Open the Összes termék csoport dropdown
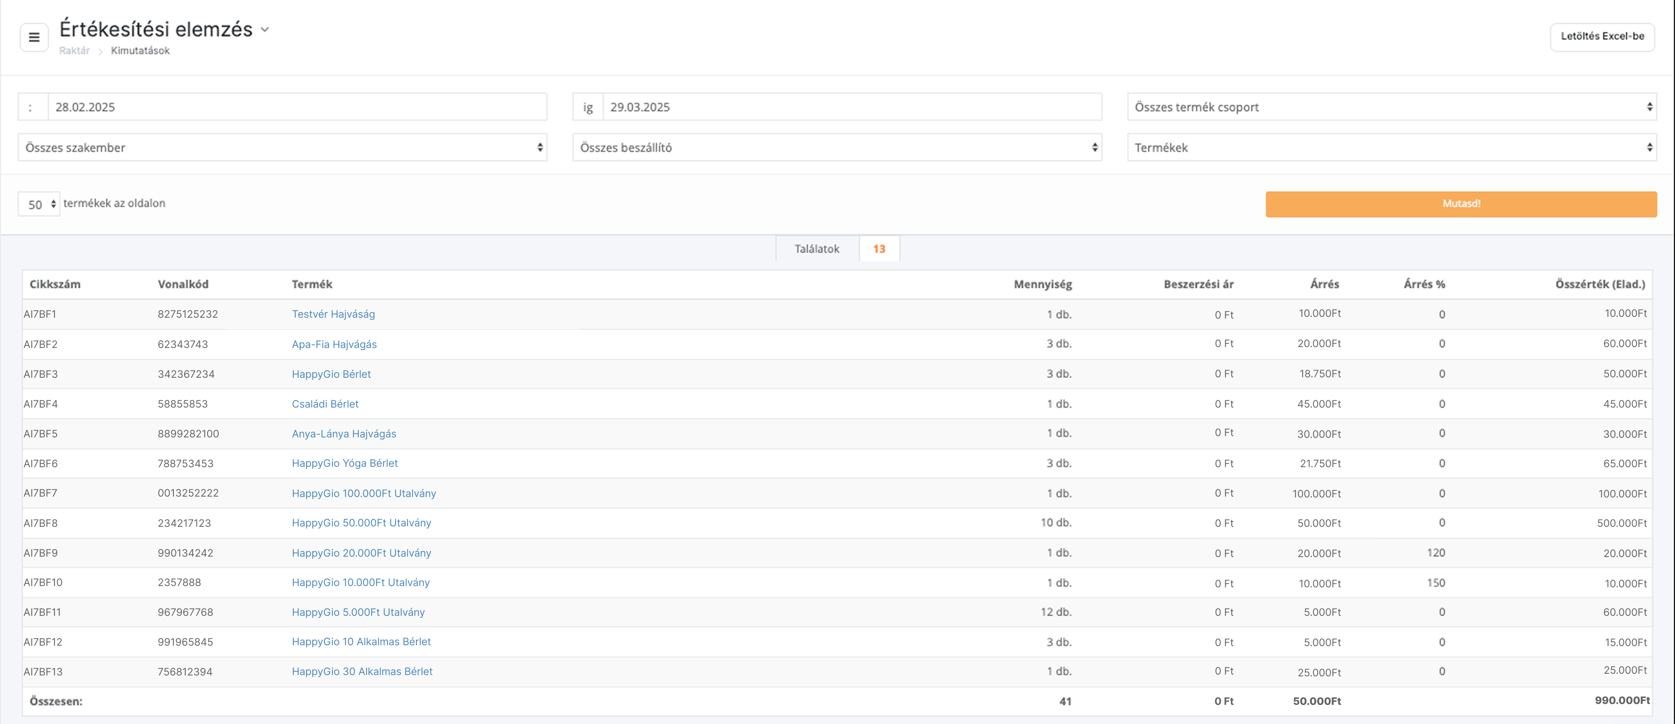 click(1391, 107)
